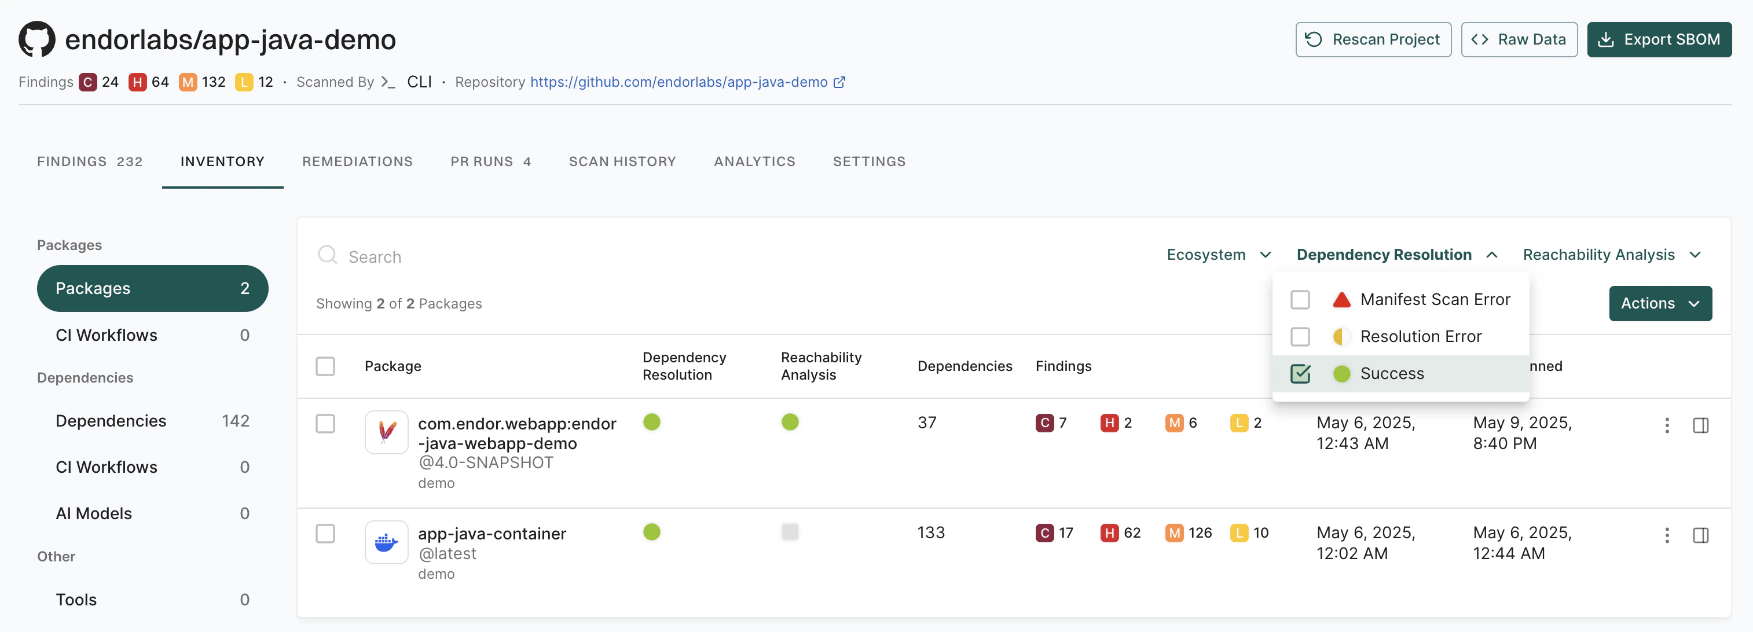Open the Ecosystem dropdown
Viewport: 1753px width, 632px height.
(x=1219, y=255)
